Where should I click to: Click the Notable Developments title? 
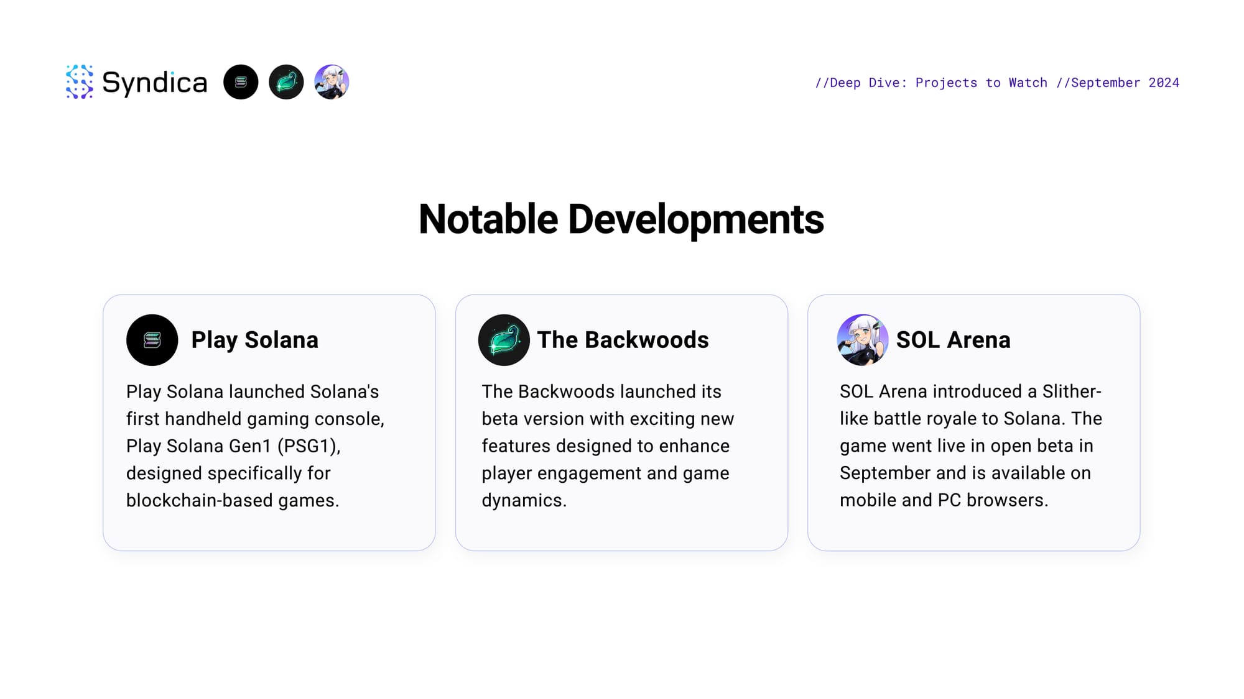621,219
